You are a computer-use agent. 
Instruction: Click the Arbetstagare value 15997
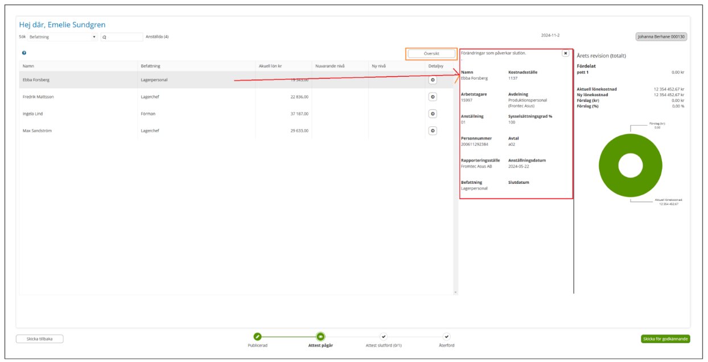pos(466,100)
